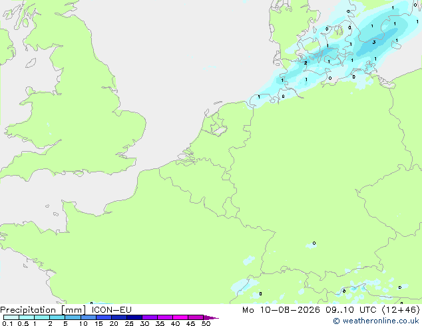Image resolution: width=422 pixels, height=326 pixels.
Task: Click the '(12+46)' forecast offset text
Action: coord(401,310)
